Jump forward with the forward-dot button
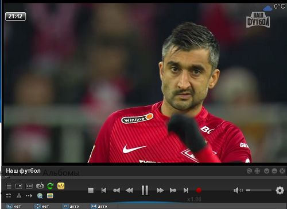The height and width of the screenshot is (209, 287). point(173,191)
